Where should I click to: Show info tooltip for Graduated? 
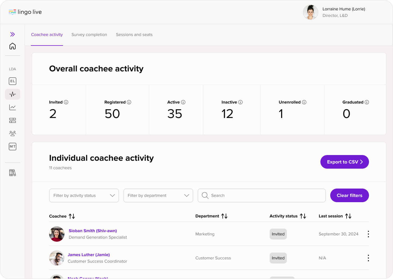(x=367, y=102)
